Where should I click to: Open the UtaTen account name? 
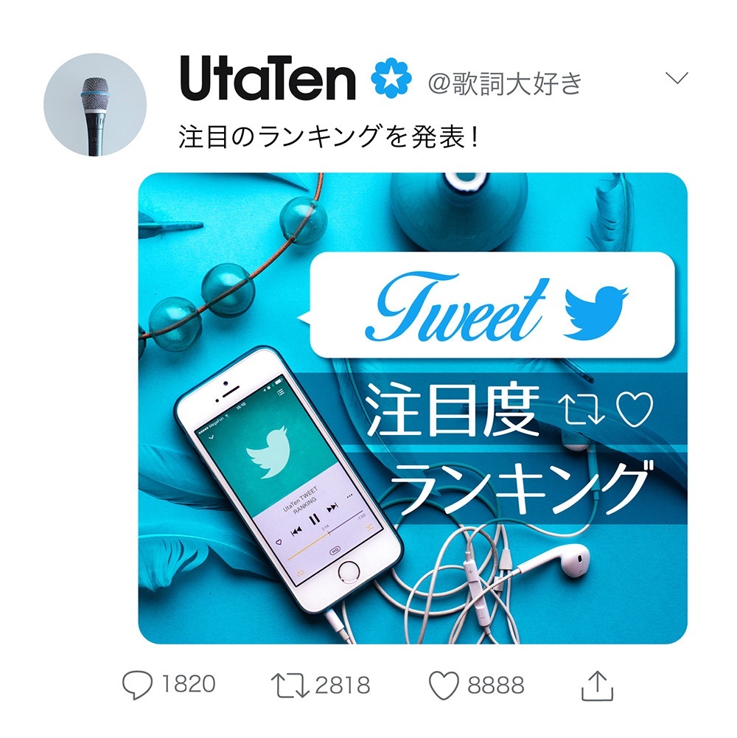[x=268, y=78]
